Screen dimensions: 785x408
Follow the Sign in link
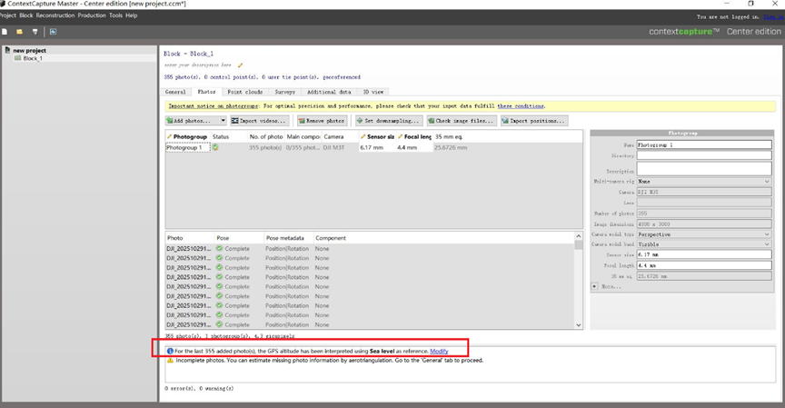tap(773, 17)
